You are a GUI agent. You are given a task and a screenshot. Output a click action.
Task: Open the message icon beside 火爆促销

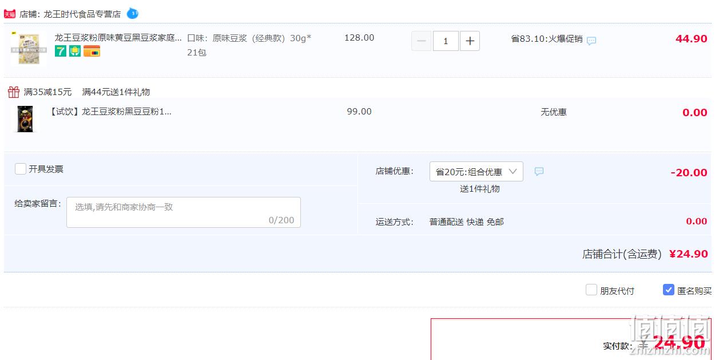(591, 41)
